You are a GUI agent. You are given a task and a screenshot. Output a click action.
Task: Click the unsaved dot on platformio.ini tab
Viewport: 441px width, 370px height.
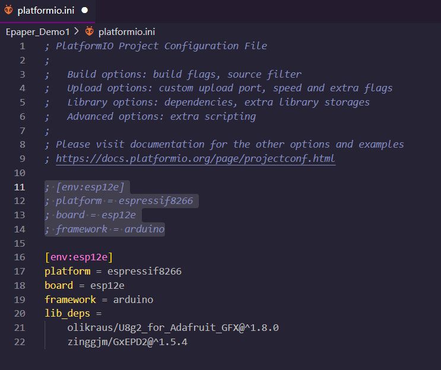pos(84,11)
